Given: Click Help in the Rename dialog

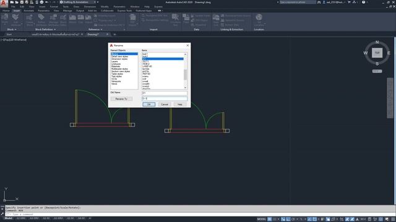Looking at the screenshot, I should [180, 104].
